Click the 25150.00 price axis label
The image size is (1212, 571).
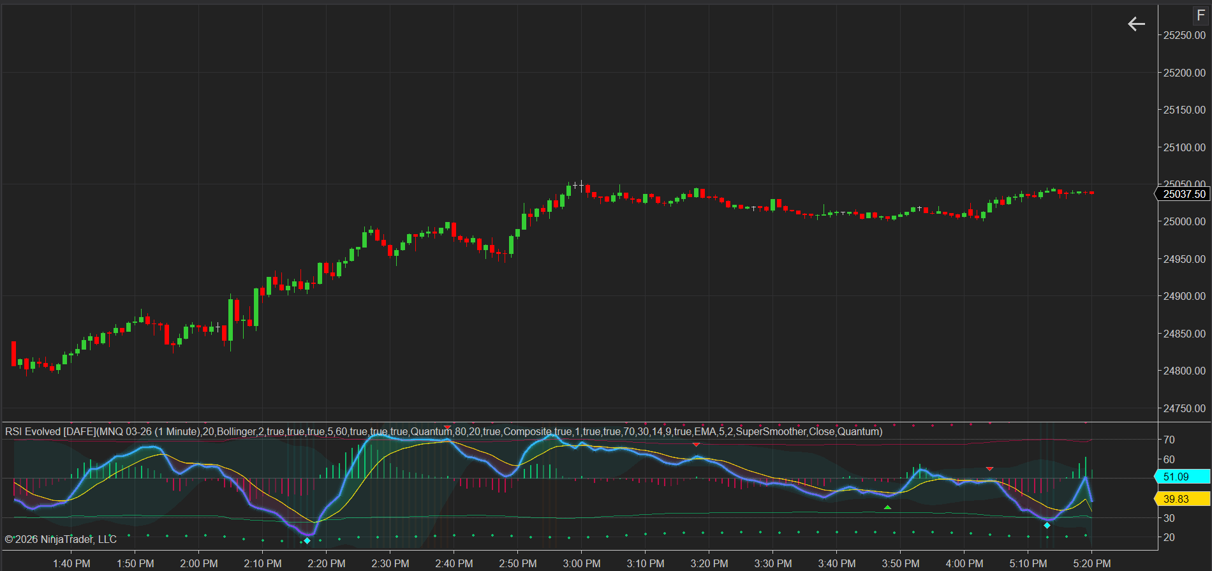[1185, 110]
